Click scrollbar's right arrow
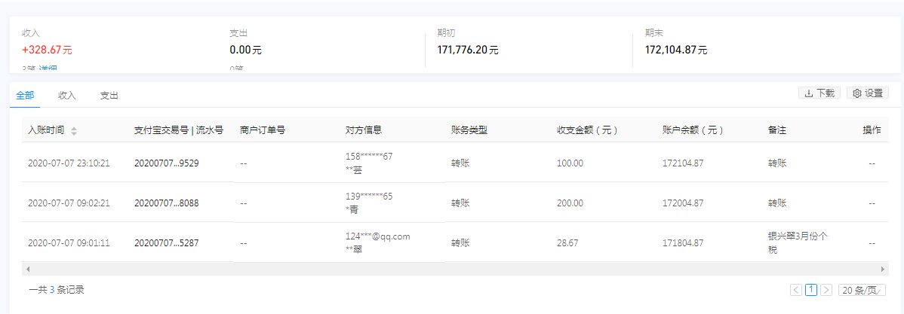904x314 pixels. click(x=884, y=269)
